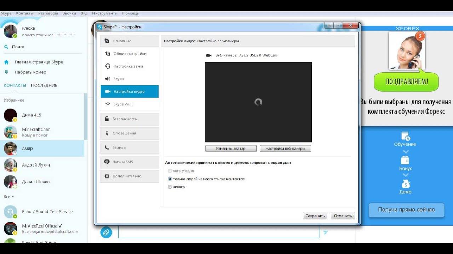The image size is (453, 254).
Task: Click the webcam video preview area
Action: pos(258,102)
